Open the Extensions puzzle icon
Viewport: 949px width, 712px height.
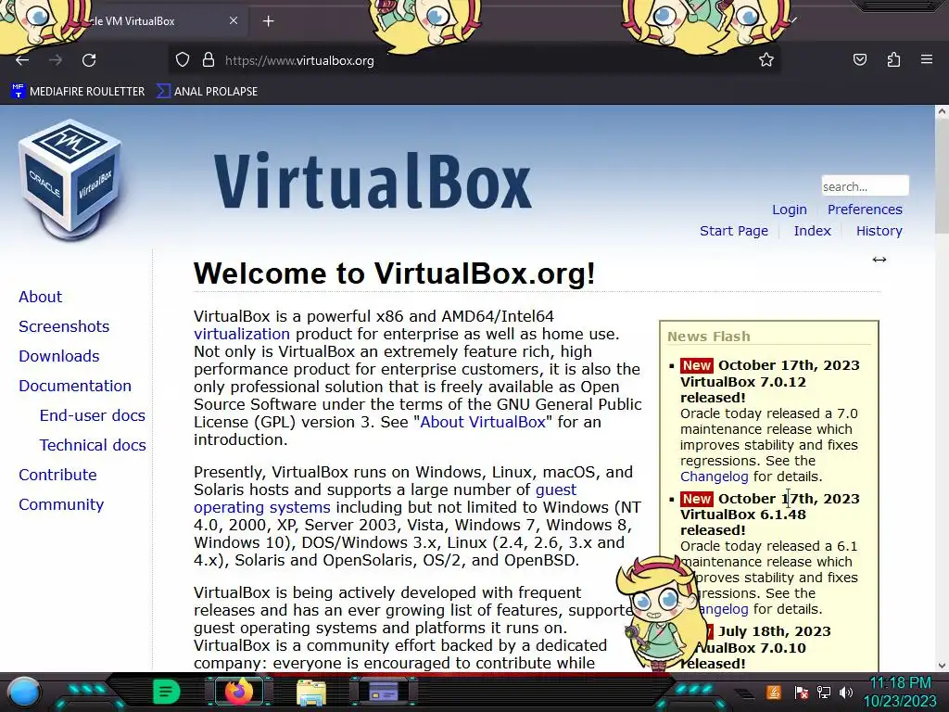pos(893,59)
